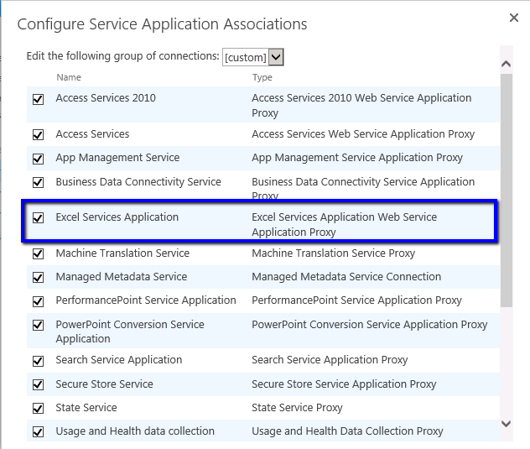Toggle Search Service Application checkbox

(x=39, y=361)
